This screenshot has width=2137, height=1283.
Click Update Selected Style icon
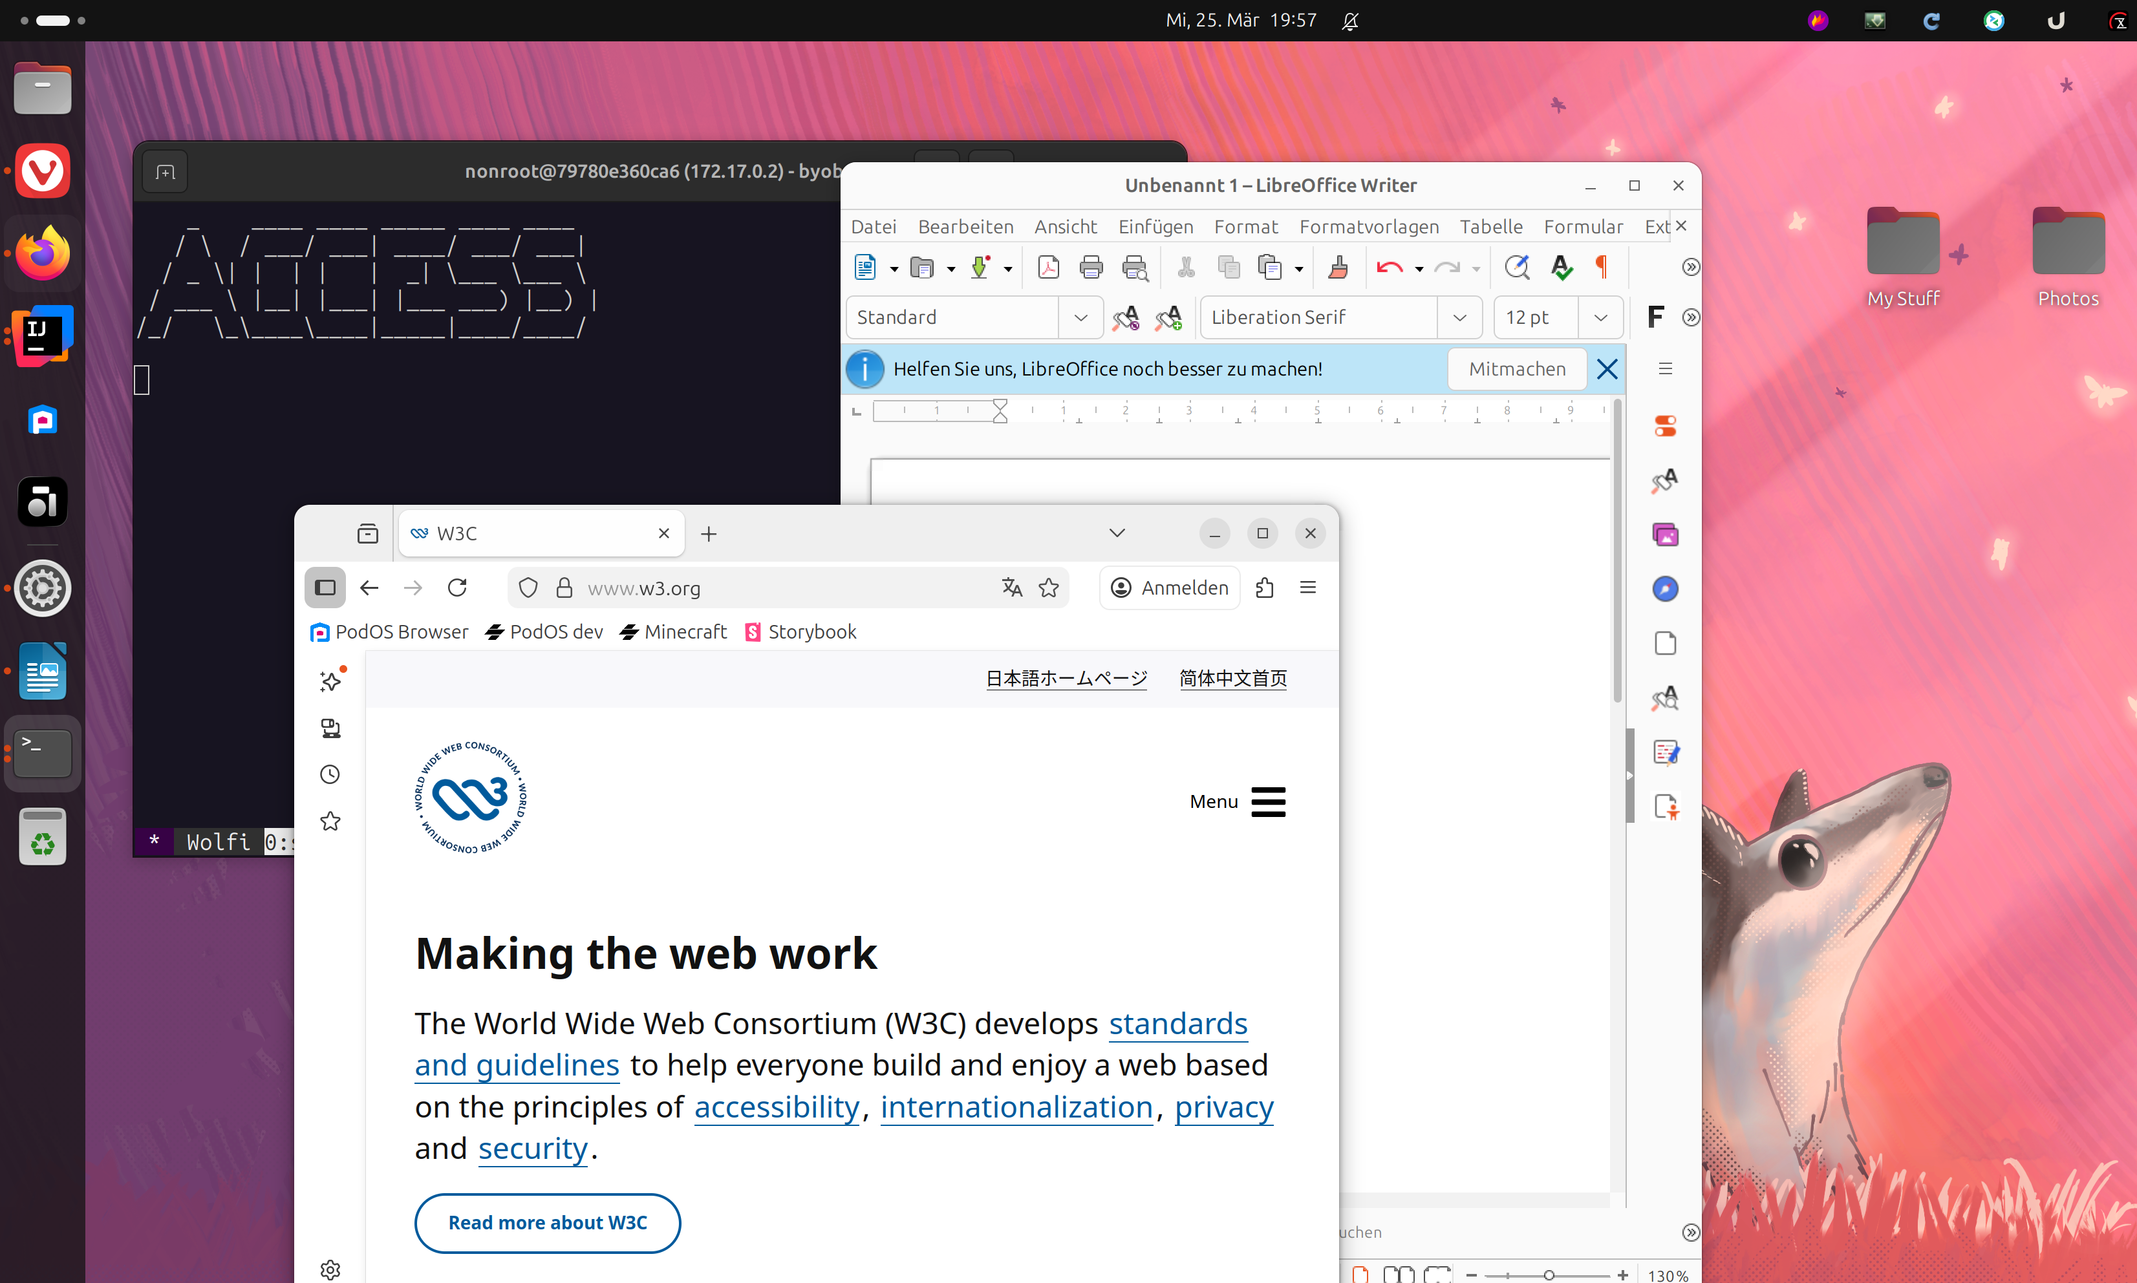coord(1126,317)
